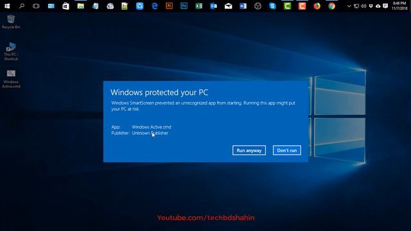Launch Microsoft Excel from the taskbar
This screenshot has width=411, height=231.
click(x=198, y=6)
